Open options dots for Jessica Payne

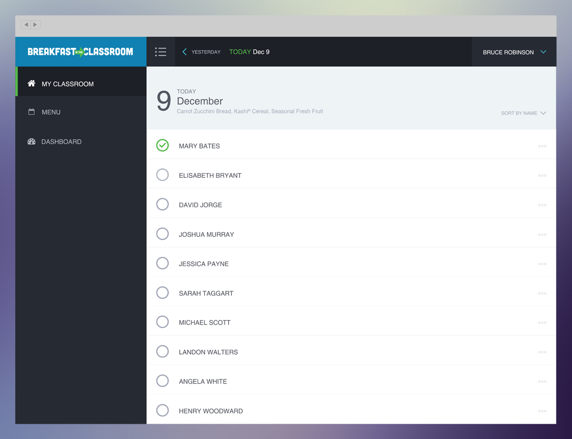pyautogui.click(x=542, y=264)
